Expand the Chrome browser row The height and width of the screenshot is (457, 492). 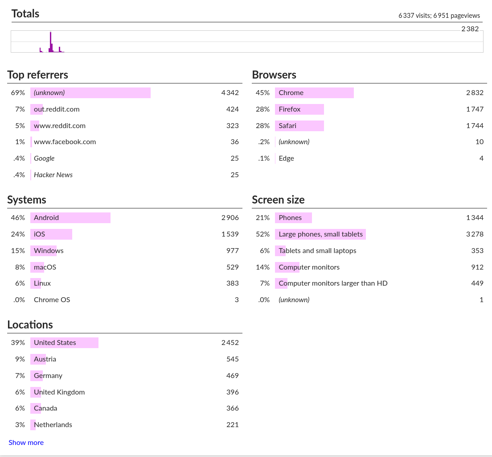pyautogui.click(x=291, y=93)
